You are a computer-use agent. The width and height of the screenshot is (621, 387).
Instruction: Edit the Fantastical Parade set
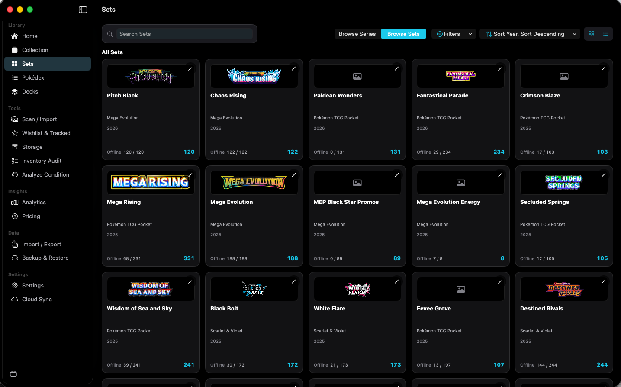click(500, 68)
